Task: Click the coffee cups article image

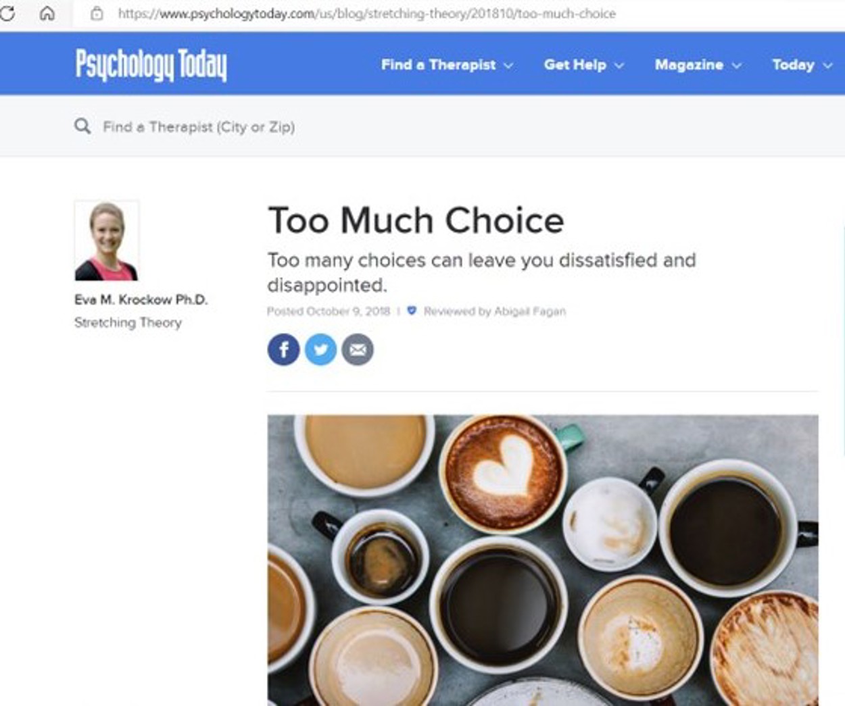Action: (x=543, y=560)
